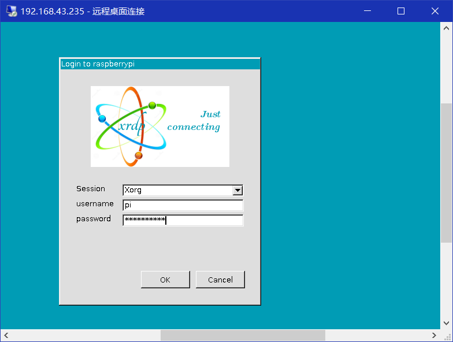
Task: Click the 'username' label
Action: 95,203
